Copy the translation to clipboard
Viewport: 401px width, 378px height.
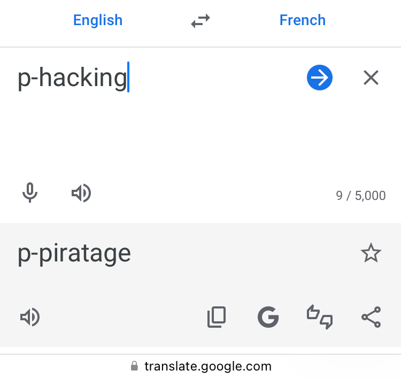(x=217, y=318)
